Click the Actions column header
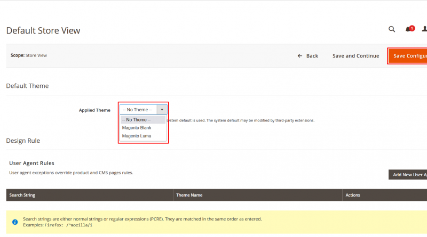This screenshot has width=427, height=237. tap(353, 195)
